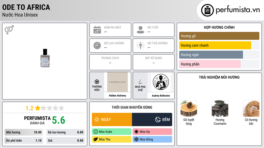Click the green 5.6 Perfumista score
Viewport: 264px width, 148px height.
click(59, 120)
